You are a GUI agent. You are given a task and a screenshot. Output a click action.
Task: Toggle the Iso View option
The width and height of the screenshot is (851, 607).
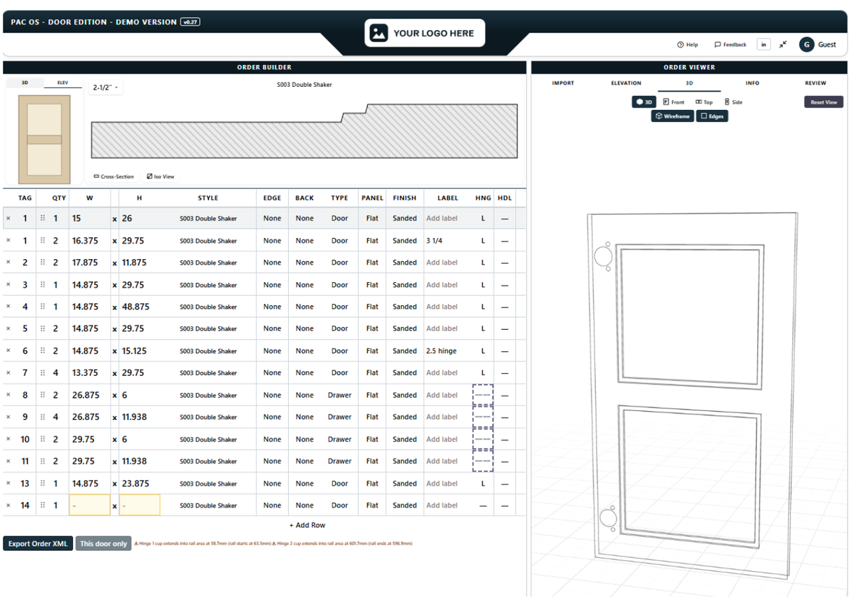tap(161, 176)
